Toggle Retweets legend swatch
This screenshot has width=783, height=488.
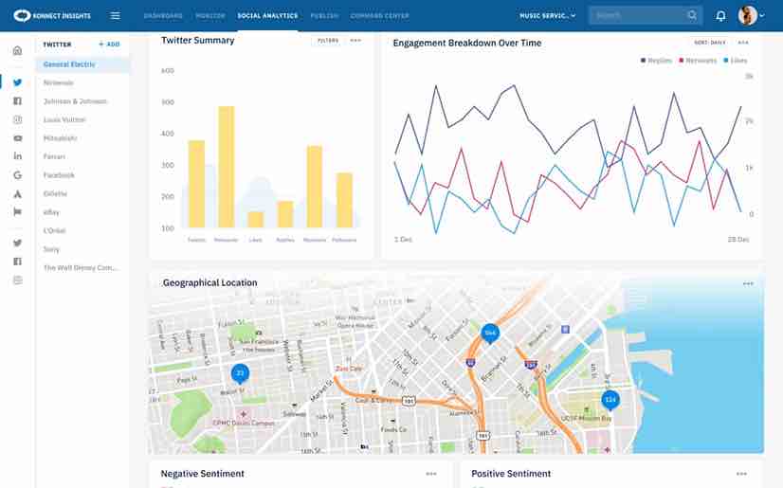tap(682, 61)
